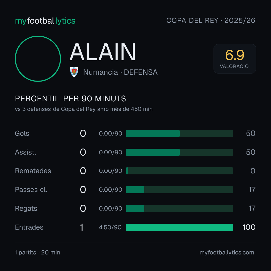Click the Copa del Rey 2025/26 label
The width and height of the screenshot is (271, 271).
tap(211, 21)
